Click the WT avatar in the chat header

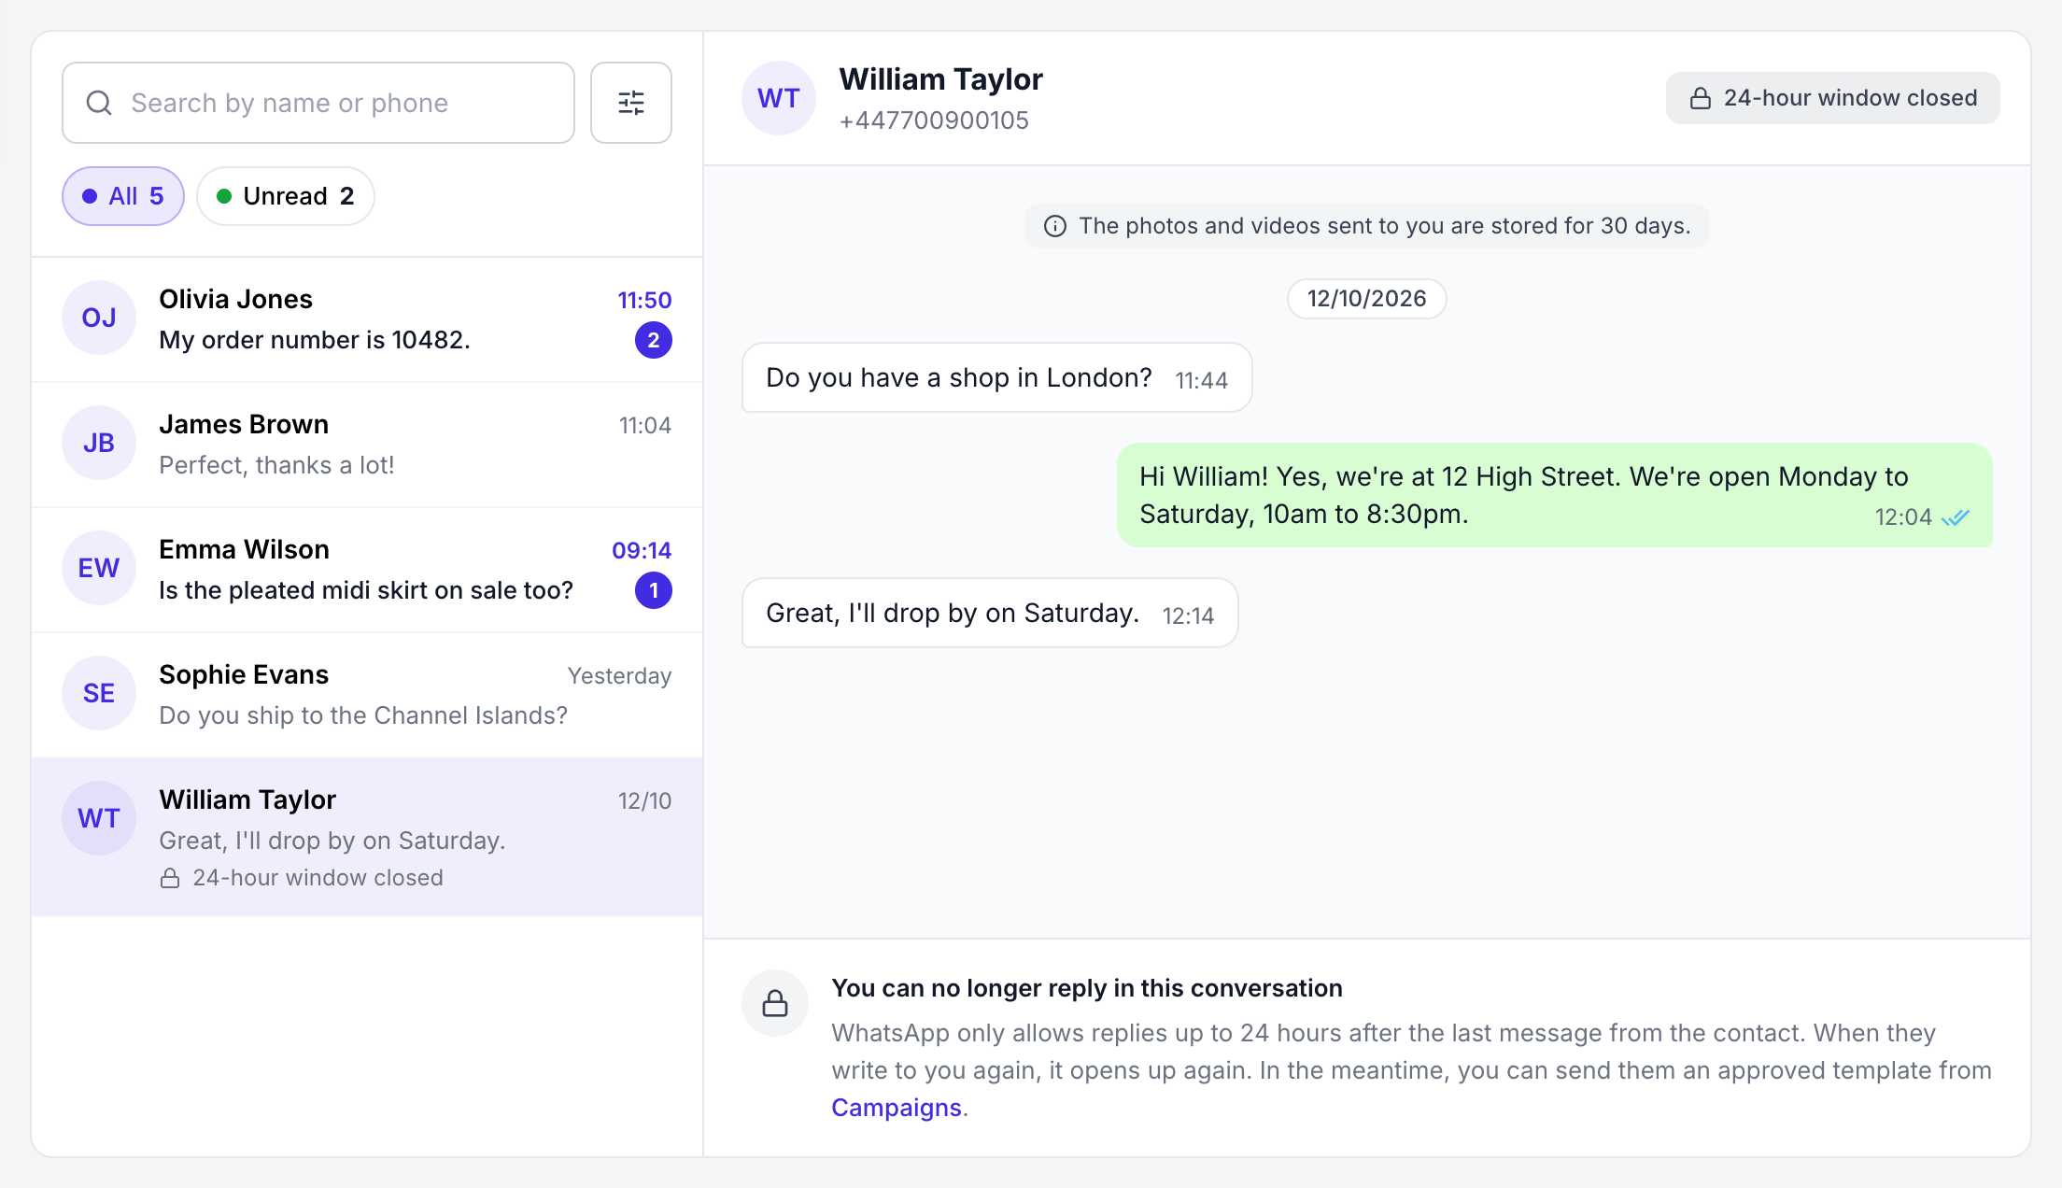[779, 98]
